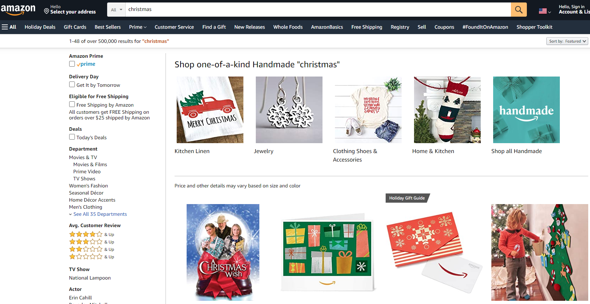Screen dimensions: 590x304
Task: Click the Prime Video department link
Action: point(87,171)
